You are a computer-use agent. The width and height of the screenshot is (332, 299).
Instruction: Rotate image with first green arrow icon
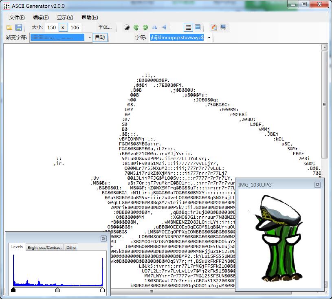136,28
